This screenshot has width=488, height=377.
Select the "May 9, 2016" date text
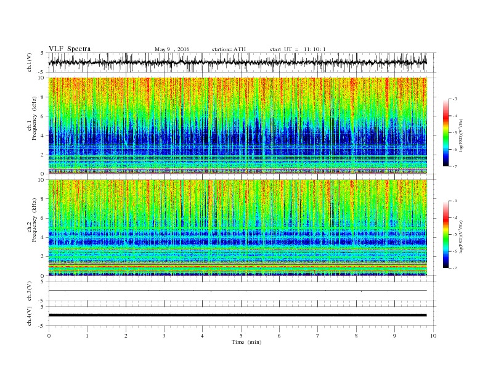coord(172,49)
